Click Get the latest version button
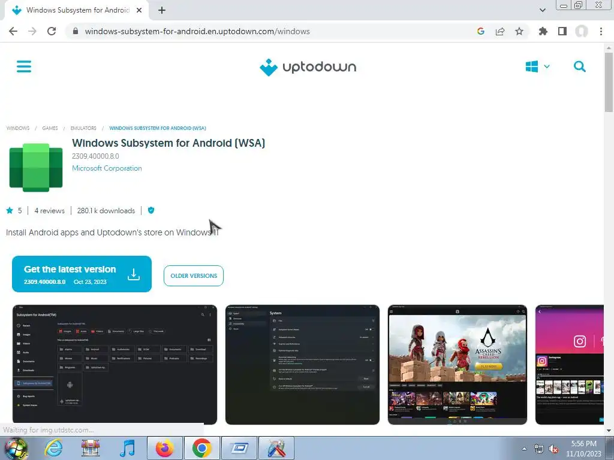614x460 pixels. [x=82, y=274]
